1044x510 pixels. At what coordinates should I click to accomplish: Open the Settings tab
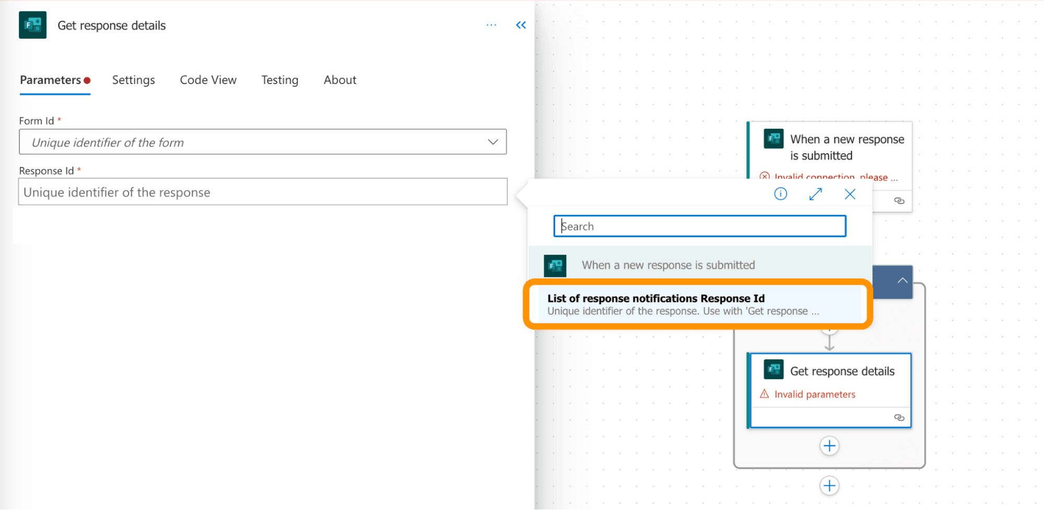click(133, 80)
